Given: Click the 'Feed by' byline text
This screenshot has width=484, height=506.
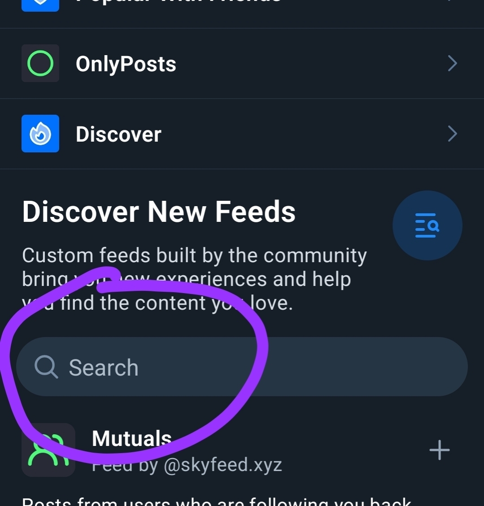Looking at the screenshot, I should pyautogui.click(x=125, y=466).
